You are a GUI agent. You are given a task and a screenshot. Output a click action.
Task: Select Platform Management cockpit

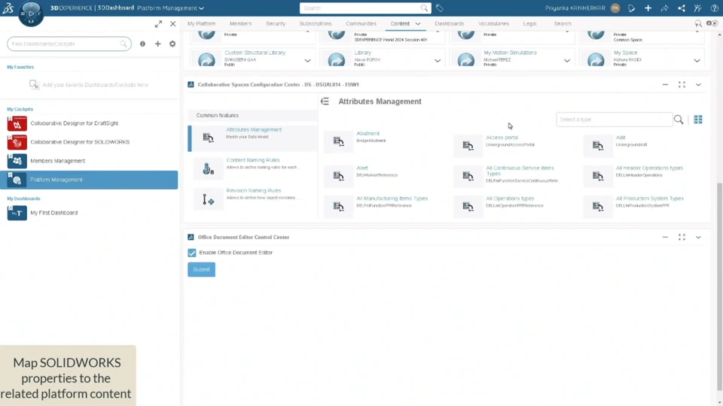pos(89,180)
